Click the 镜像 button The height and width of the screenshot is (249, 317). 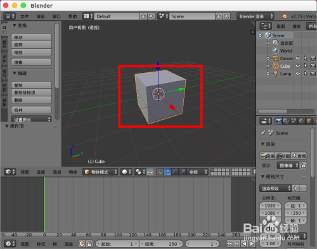coord(31,62)
